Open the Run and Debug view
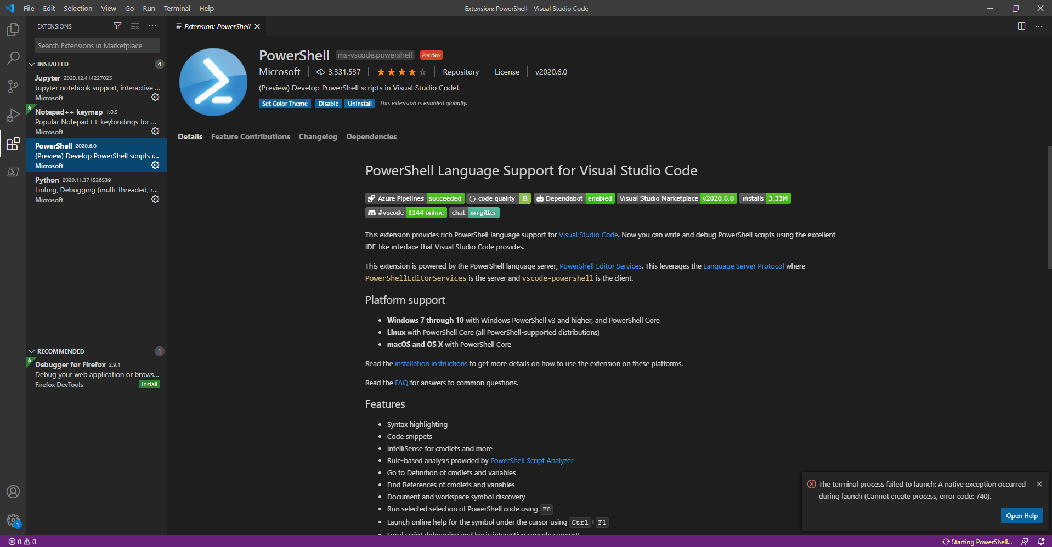Screen dimensions: 1052x547 pyautogui.click(x=13, y=115)
